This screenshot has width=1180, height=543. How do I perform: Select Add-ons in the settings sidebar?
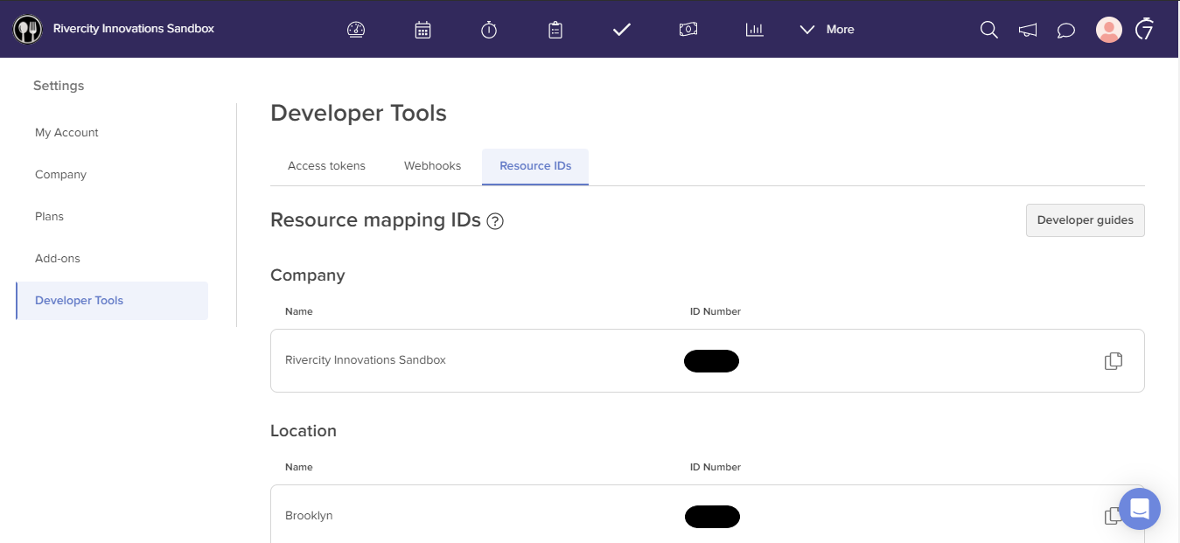[x=58, y=259]
